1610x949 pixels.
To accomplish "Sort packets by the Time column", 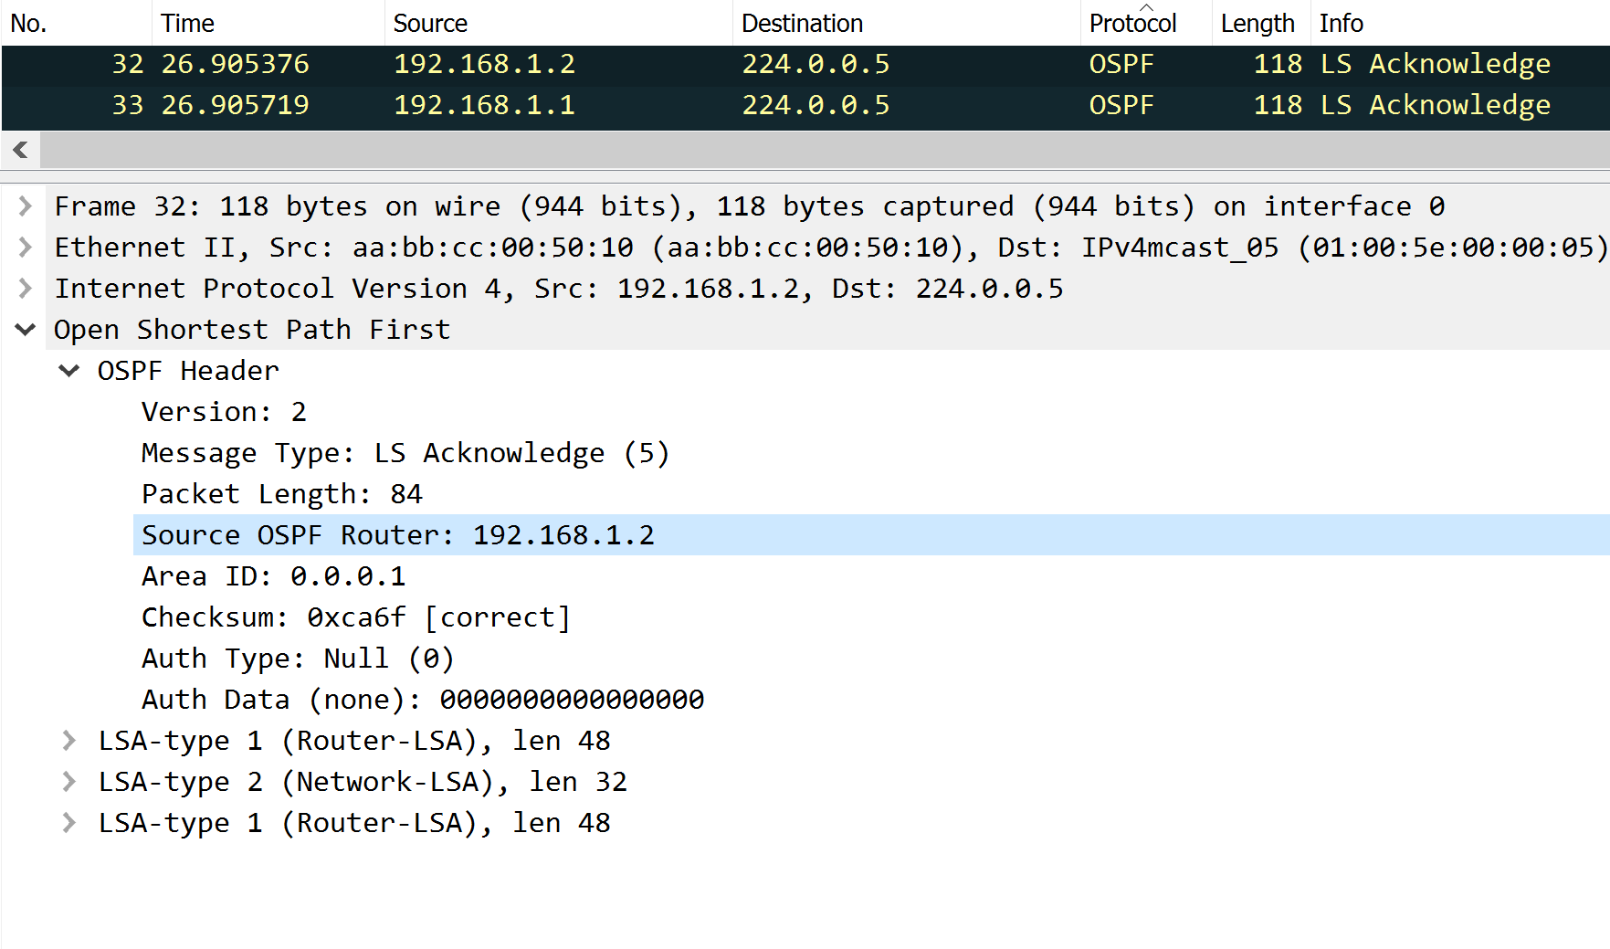I will click(x=187, y=23).
